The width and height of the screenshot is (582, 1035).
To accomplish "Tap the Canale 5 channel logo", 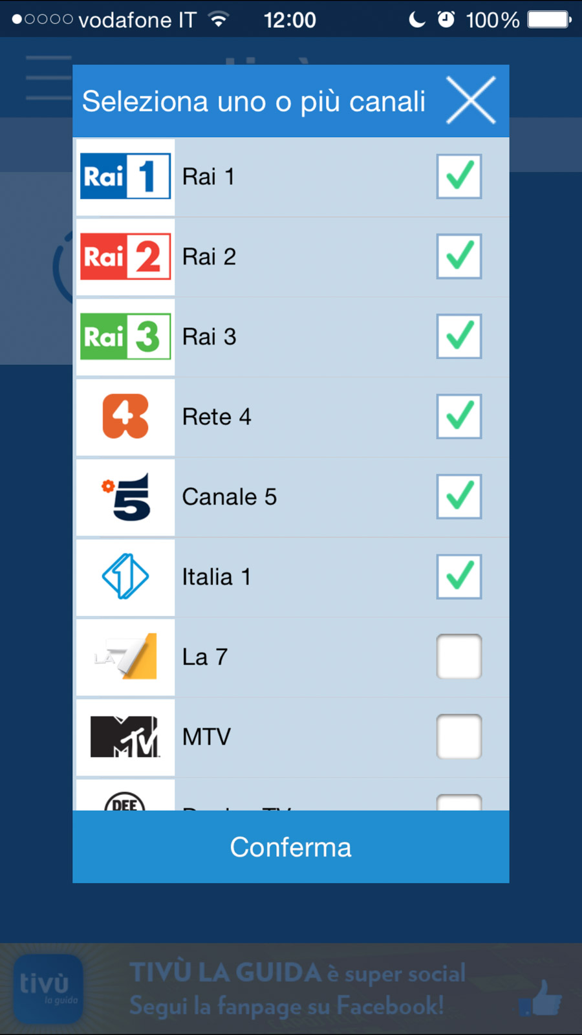I will point(125,497).
